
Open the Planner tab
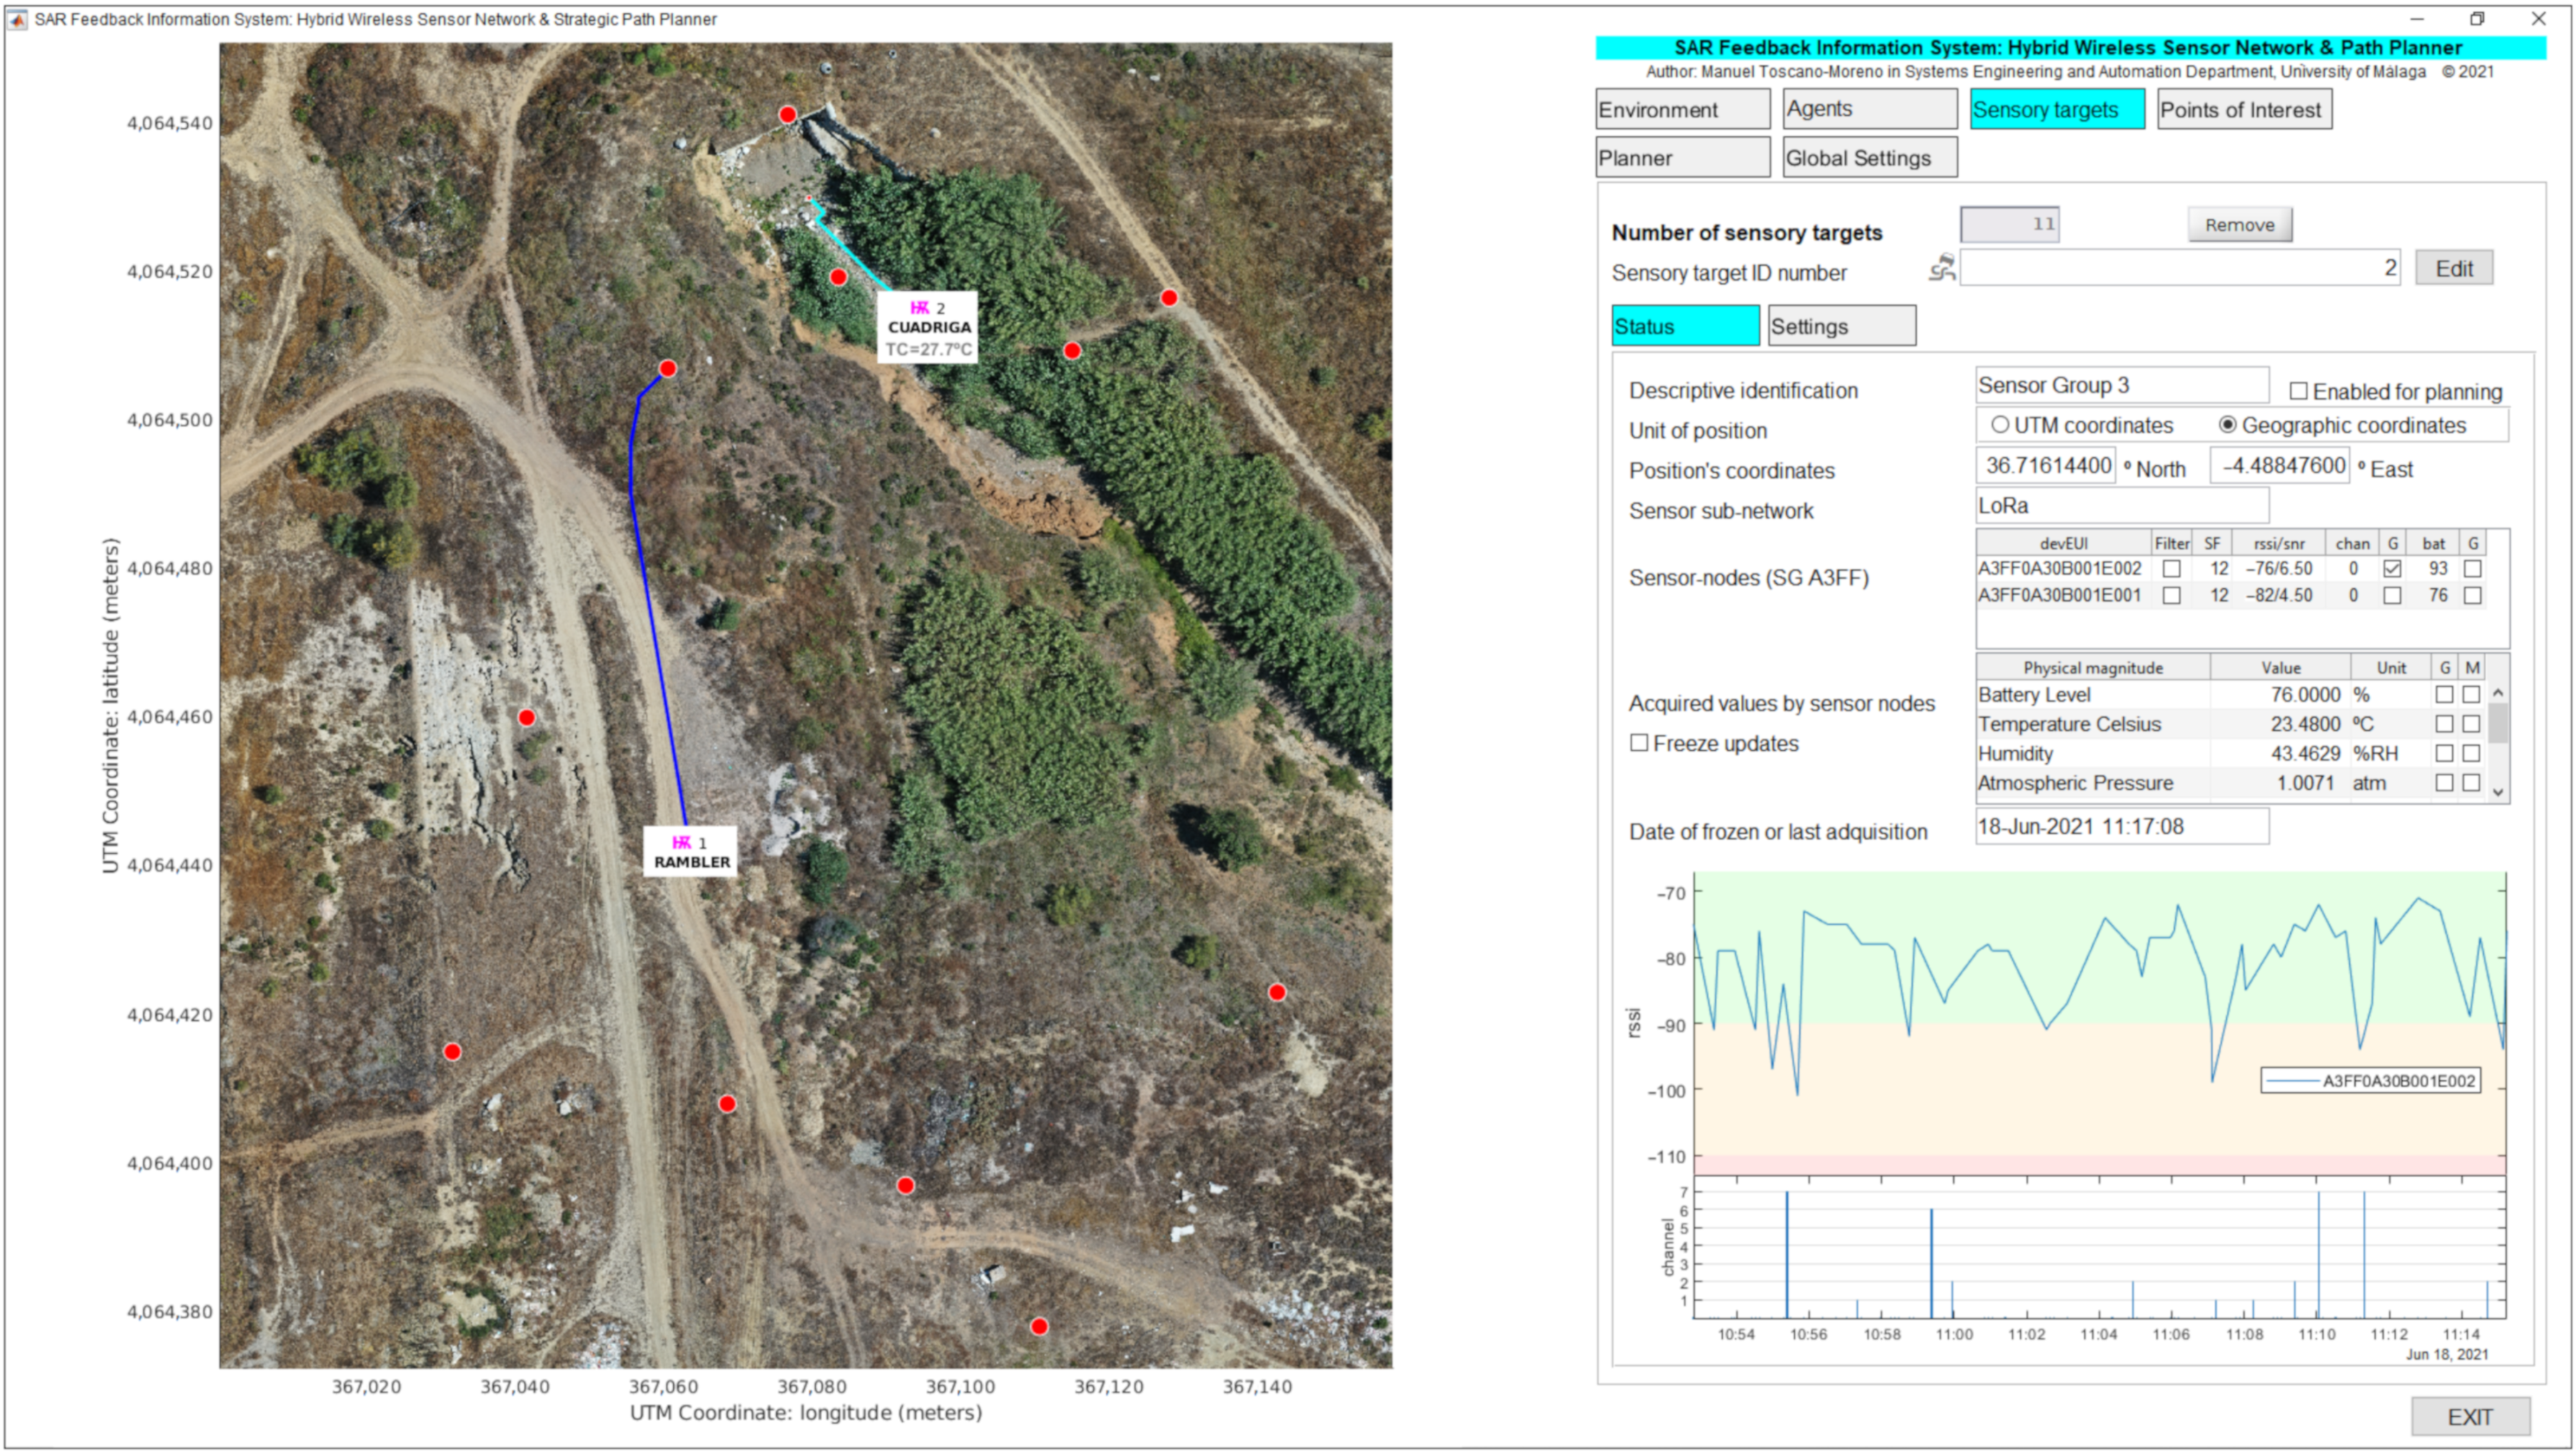(1681, 158)
